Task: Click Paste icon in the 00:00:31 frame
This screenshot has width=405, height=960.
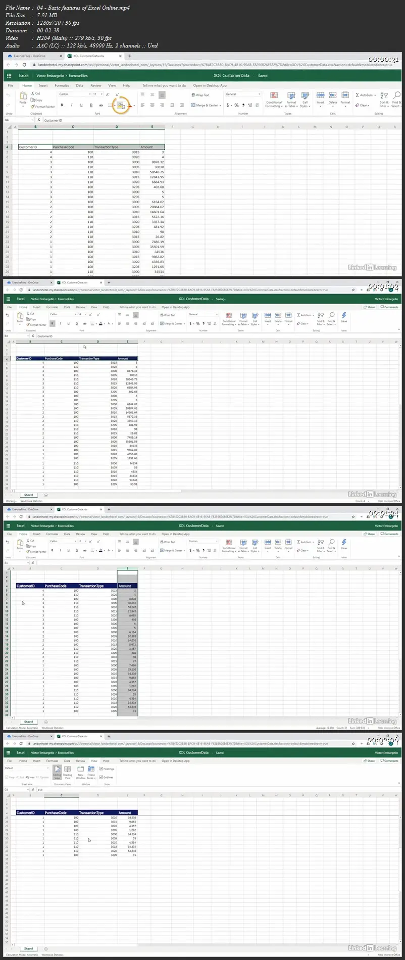Action: (x=23, y=96)
